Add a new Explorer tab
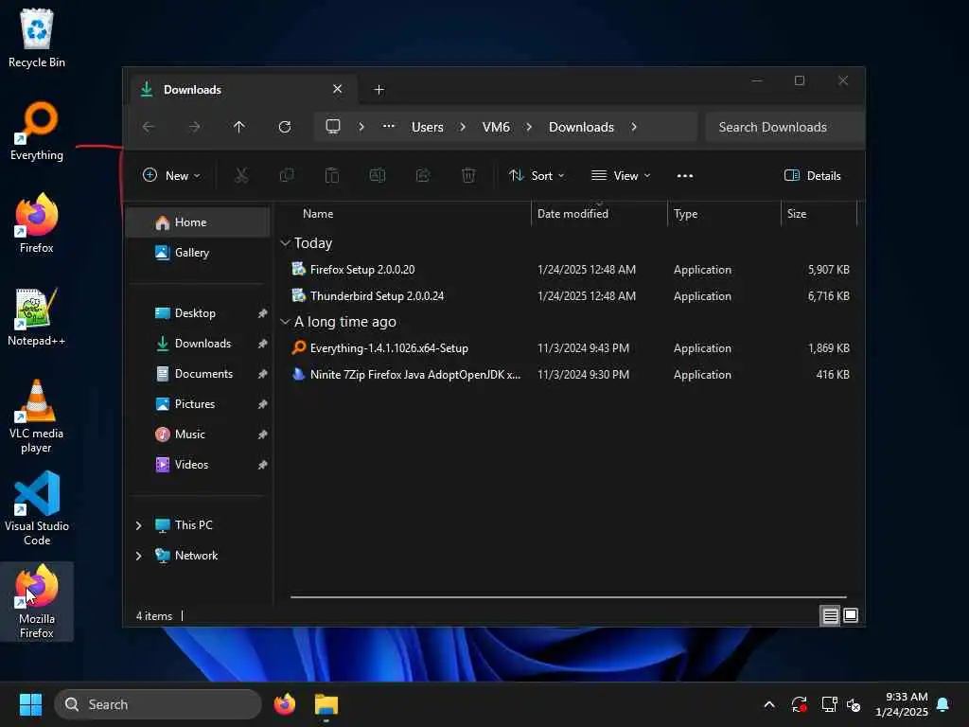The height and width of the screenshot is (727, 969). pos(379,90)
